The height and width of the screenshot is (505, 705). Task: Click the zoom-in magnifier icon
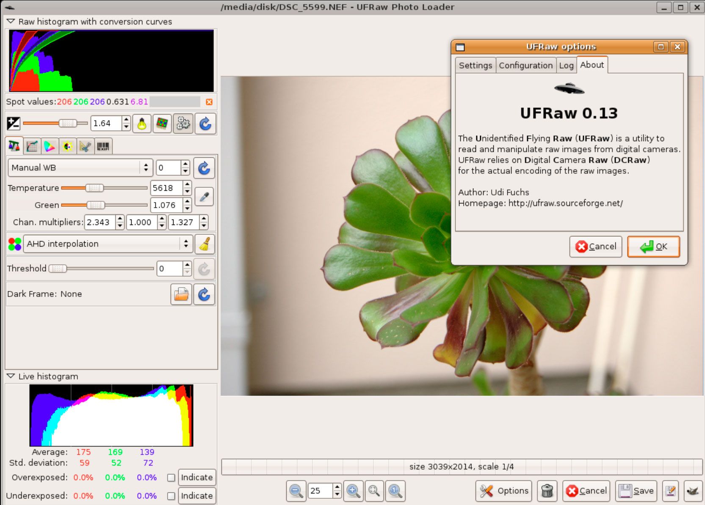[352, 491]
